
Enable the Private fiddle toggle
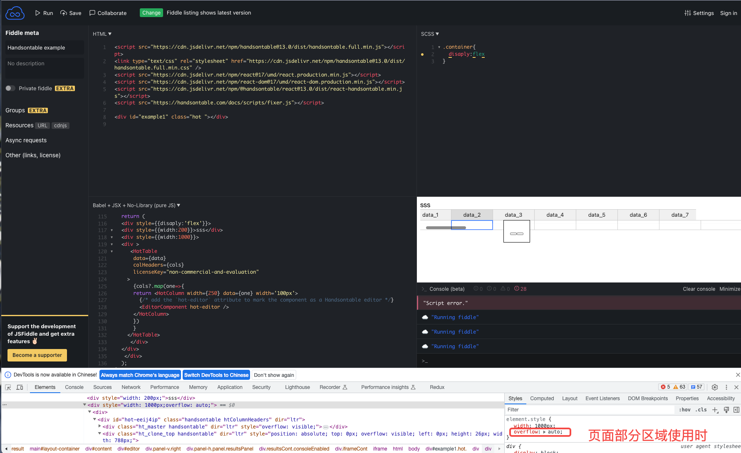click(10, 88)
